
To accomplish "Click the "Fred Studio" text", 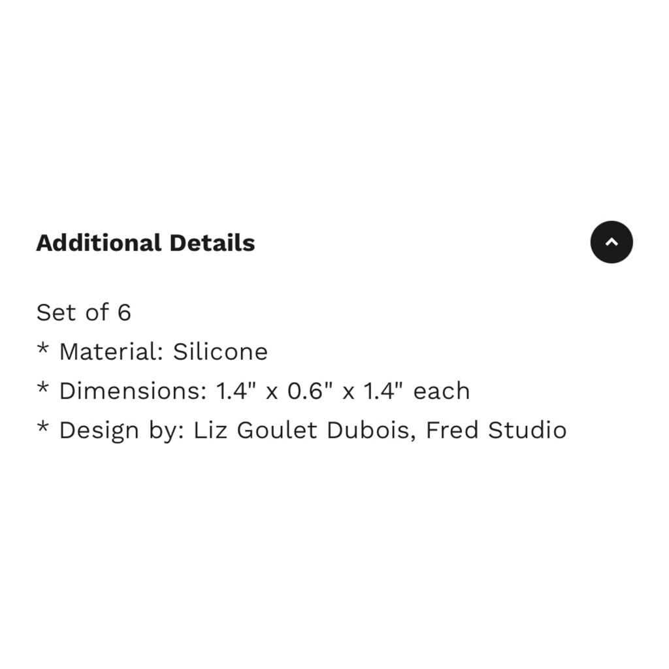I will 497,430.
